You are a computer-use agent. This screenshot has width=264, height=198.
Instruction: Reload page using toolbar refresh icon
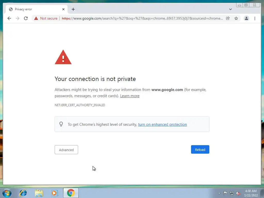[x=26, y=18]
